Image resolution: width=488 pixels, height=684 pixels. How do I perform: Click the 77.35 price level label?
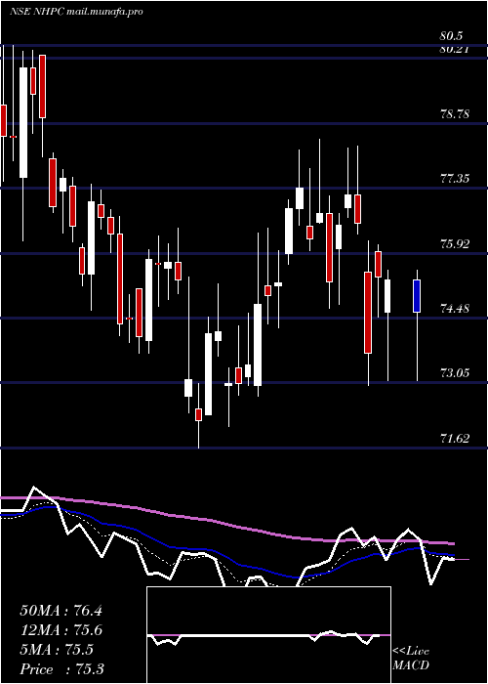click(x=455, y=179)
